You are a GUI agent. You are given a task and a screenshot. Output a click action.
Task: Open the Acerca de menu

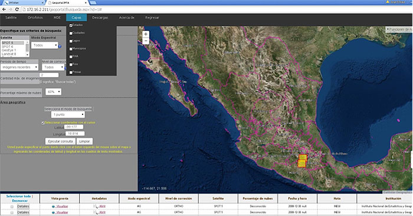pos(127,18)
